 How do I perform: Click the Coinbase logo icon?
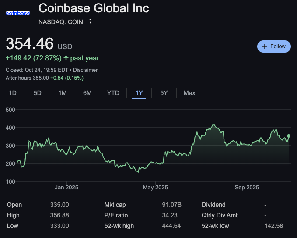[18, 13]
